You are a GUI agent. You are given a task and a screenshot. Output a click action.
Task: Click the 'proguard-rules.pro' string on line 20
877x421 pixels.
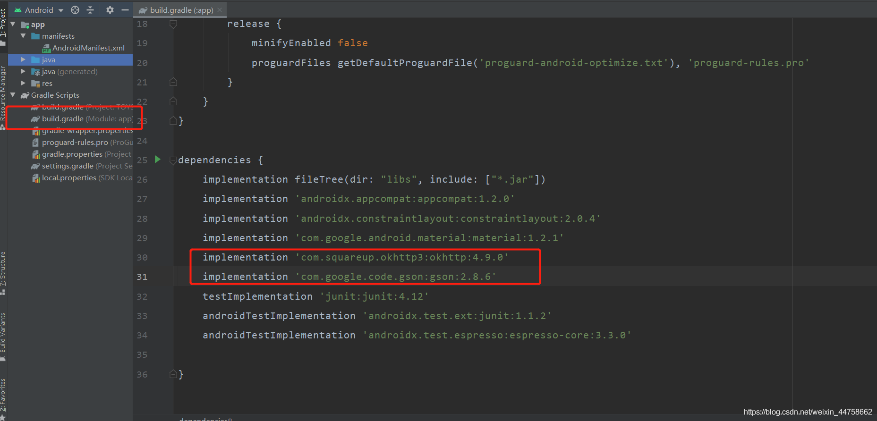[x=749, y=63]
